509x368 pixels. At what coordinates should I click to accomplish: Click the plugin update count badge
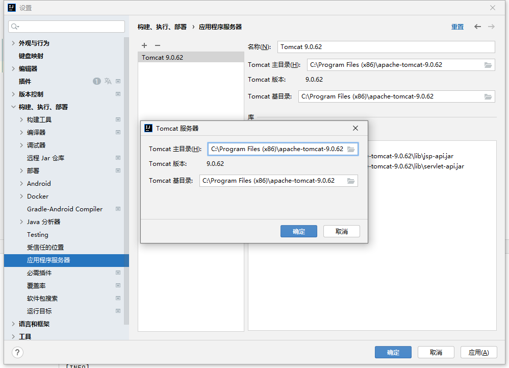tap(97, 81)
